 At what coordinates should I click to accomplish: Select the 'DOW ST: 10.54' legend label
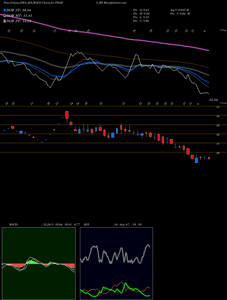click(x=19, y=10)
